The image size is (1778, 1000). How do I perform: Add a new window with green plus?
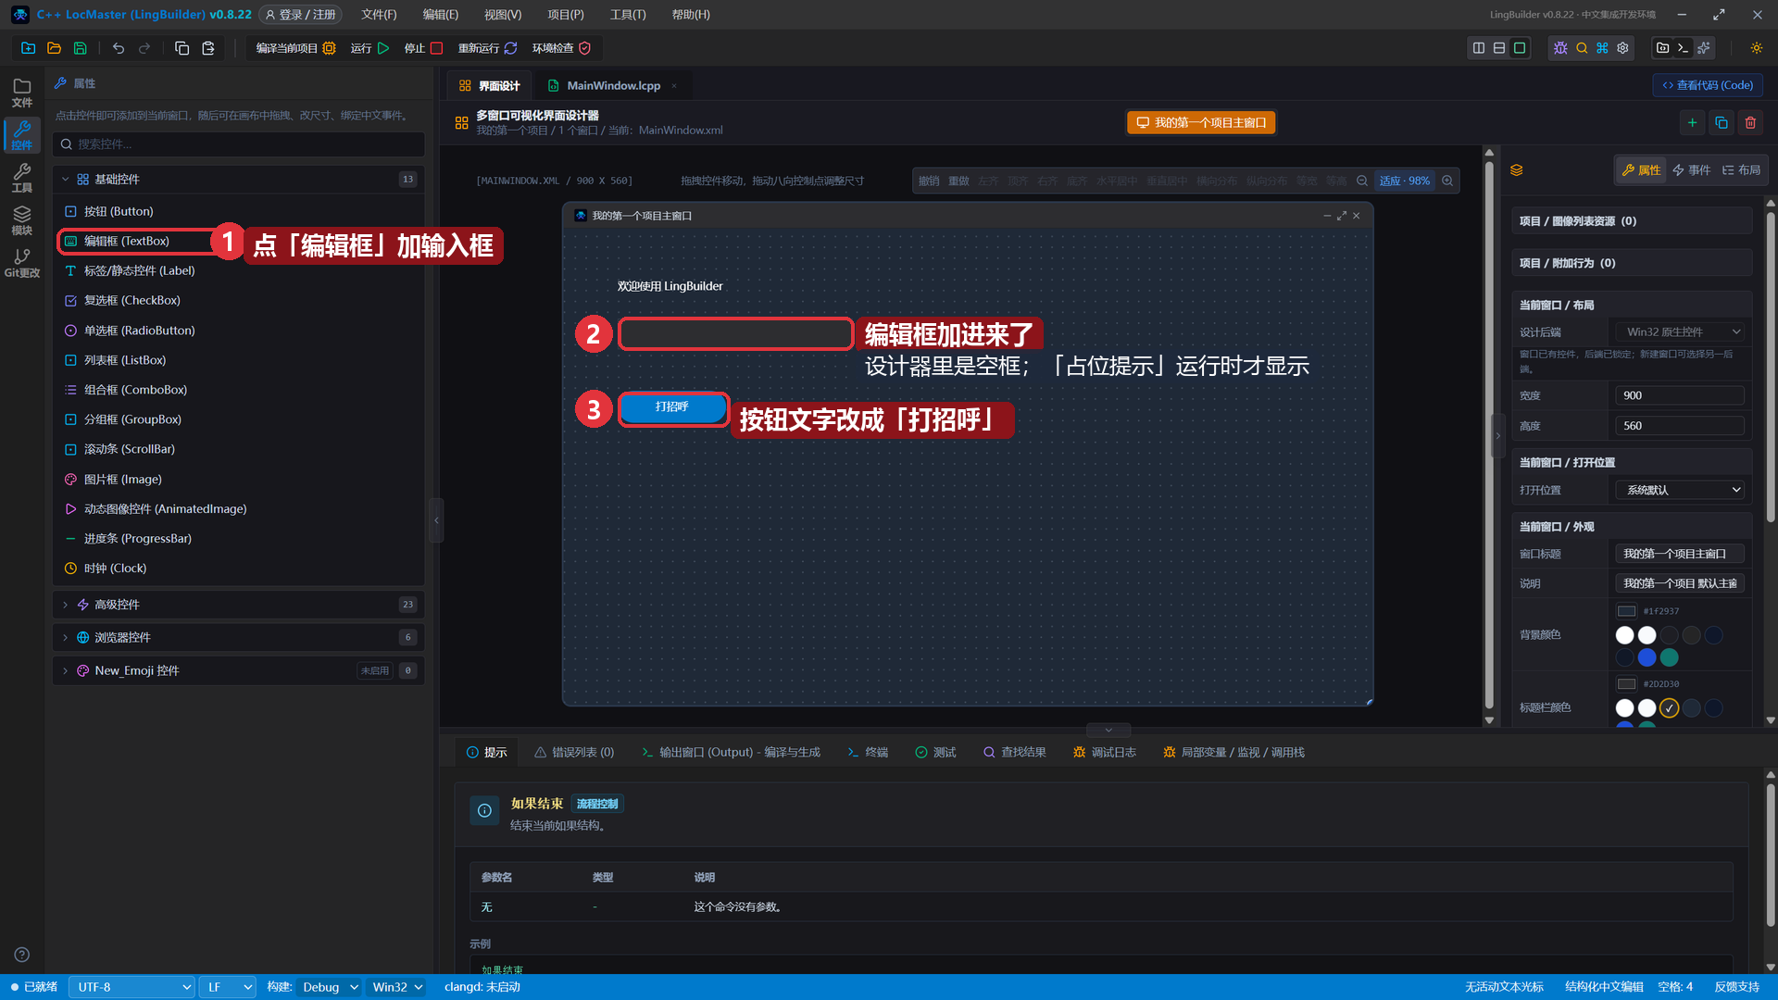(x=1692, y=122)
